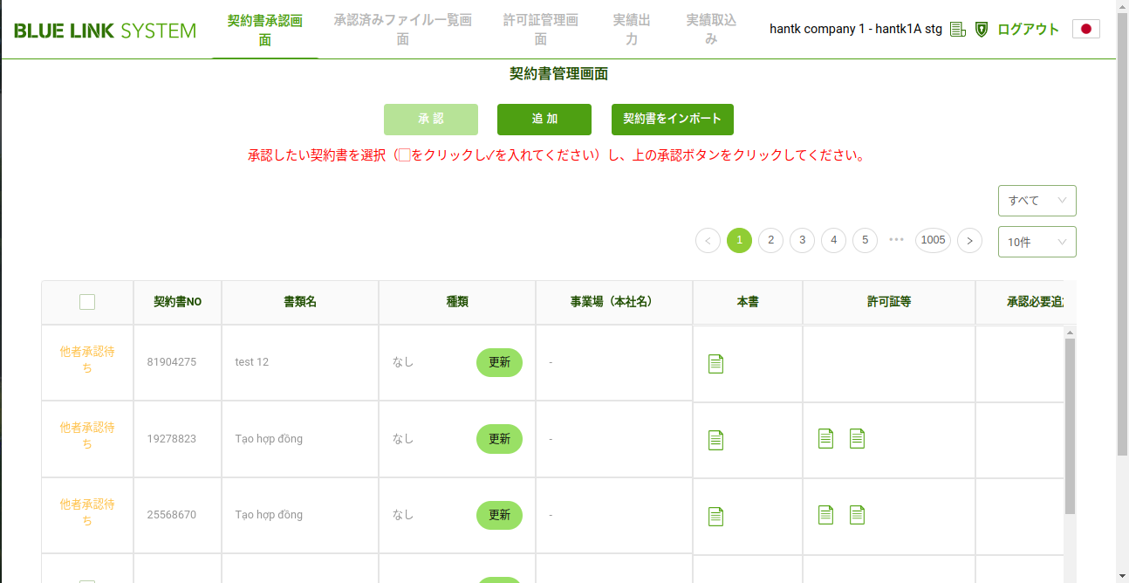This screenshot has width=1129, height=583.
Task: Go to the 実績出力 tab
Action: pos(632,30)
